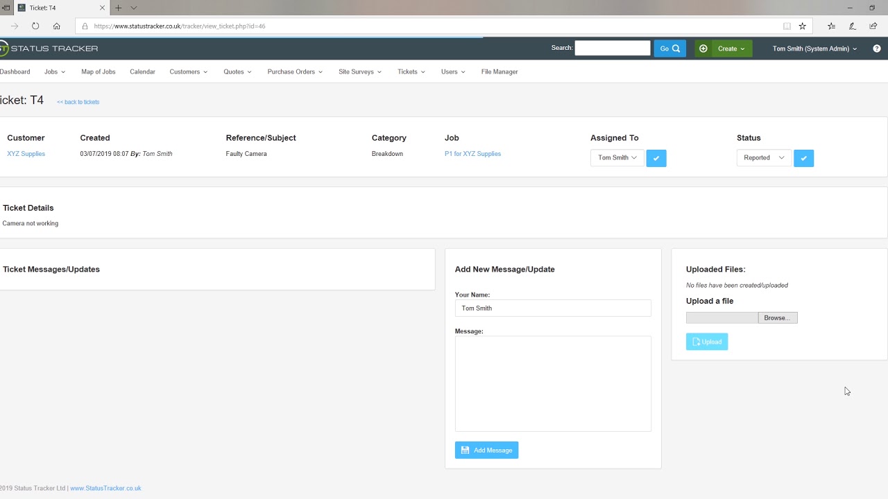888x499 pixels.
Task: Click the Breakdown category text
Action: (x=387, y=154)
